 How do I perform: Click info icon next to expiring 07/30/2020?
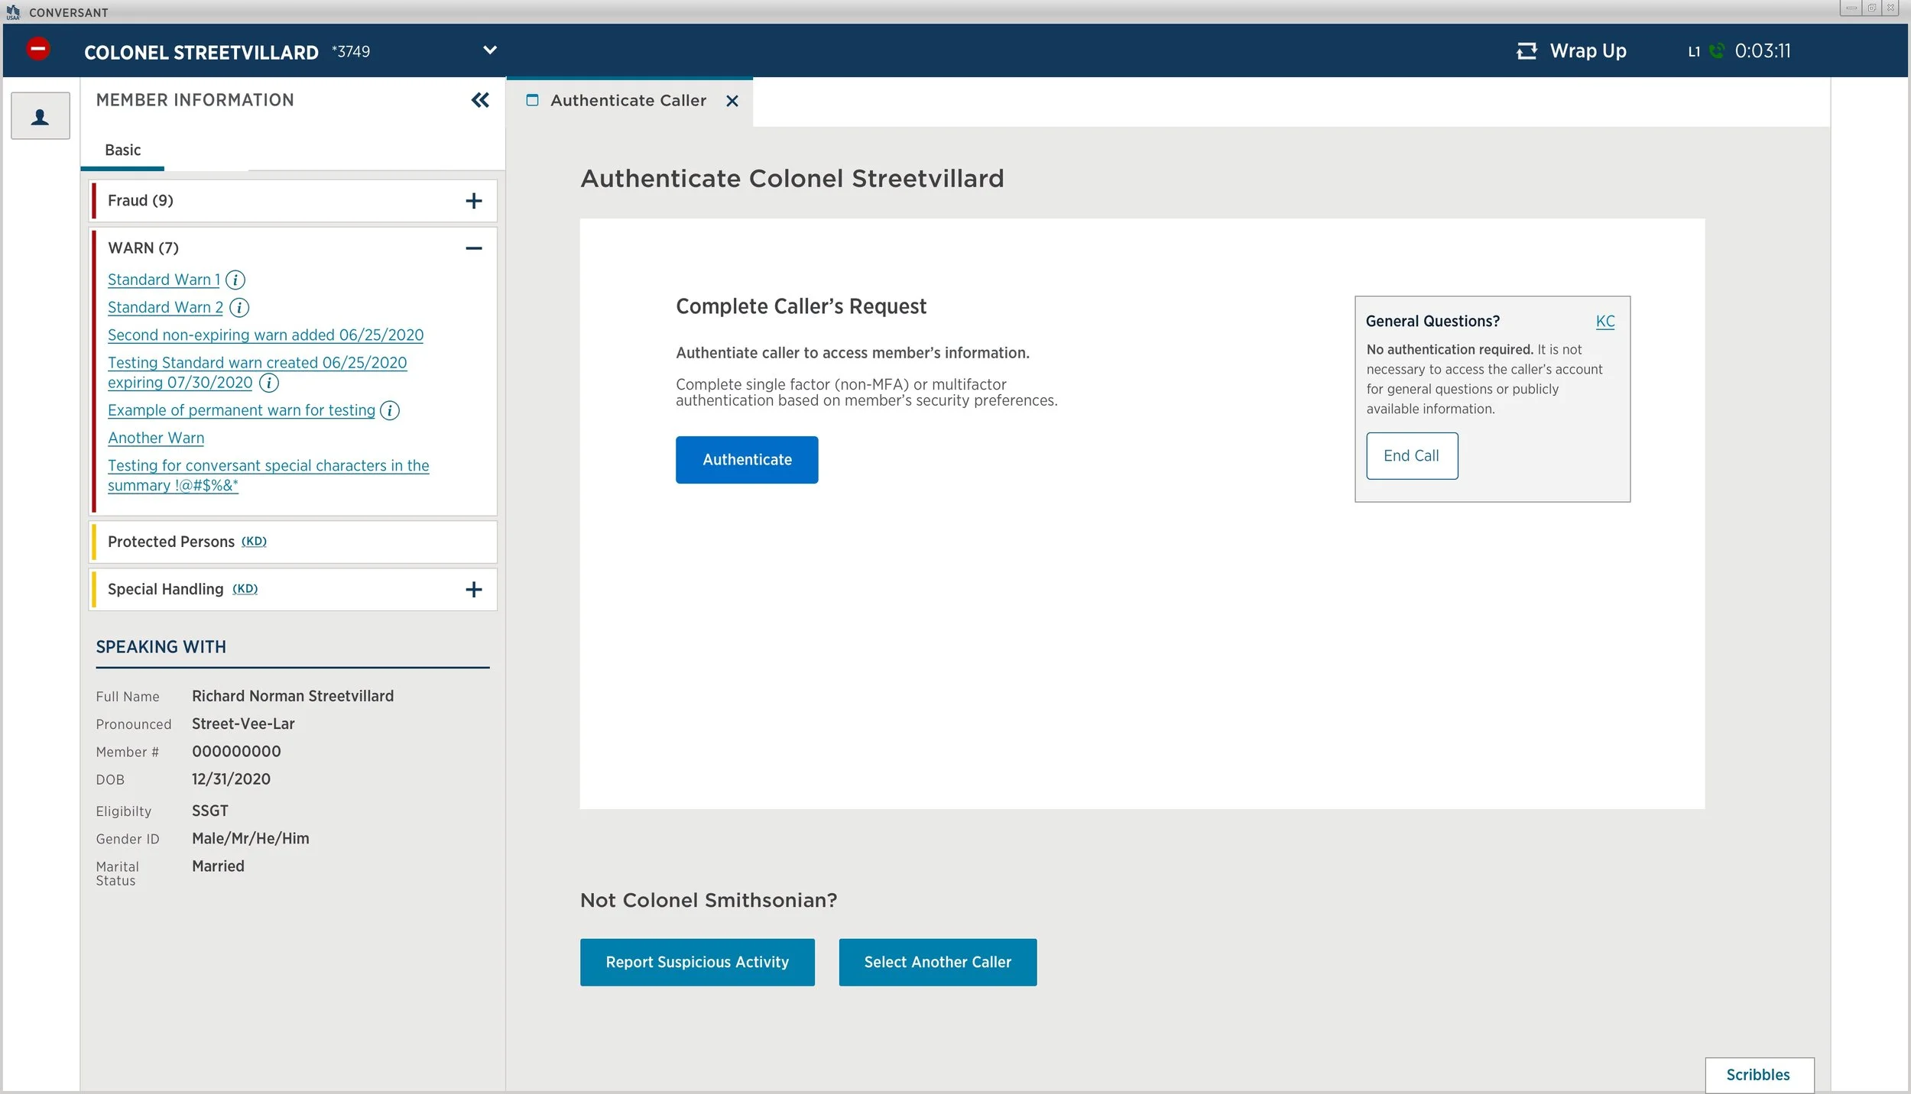point(268,383)
